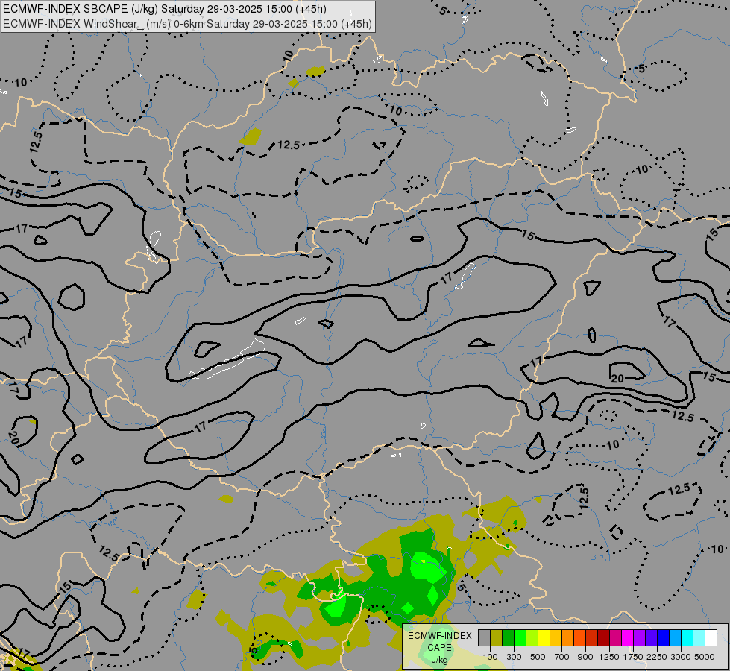Click the CAPE label in the legend
The image size is (730, 671).
click(439, 648)
